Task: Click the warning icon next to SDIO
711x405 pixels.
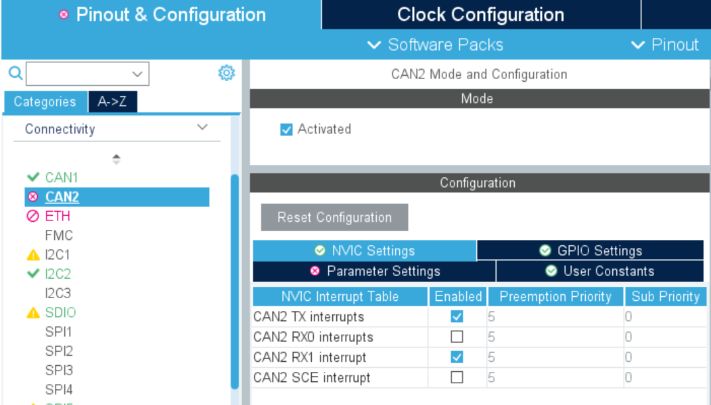Action: tap(32, 312)
